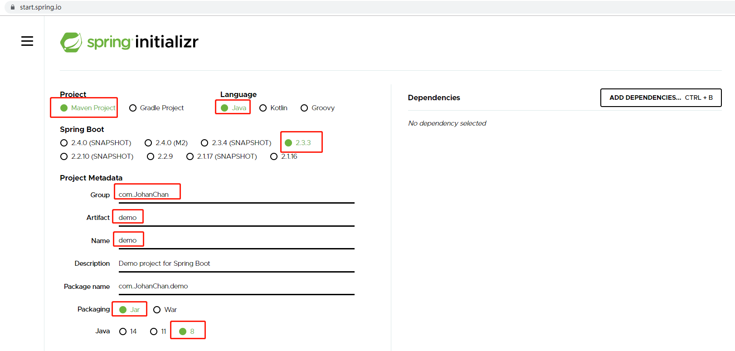Select Gradle Project radio button

tap(156, 108)
